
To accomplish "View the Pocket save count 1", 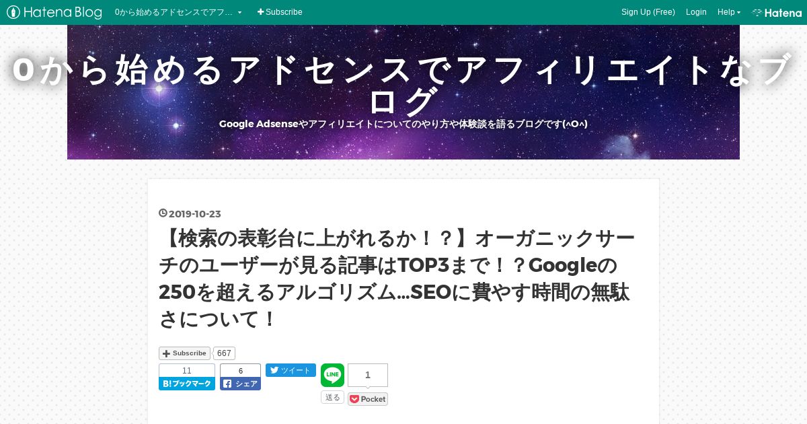I will tap(368, 376).
